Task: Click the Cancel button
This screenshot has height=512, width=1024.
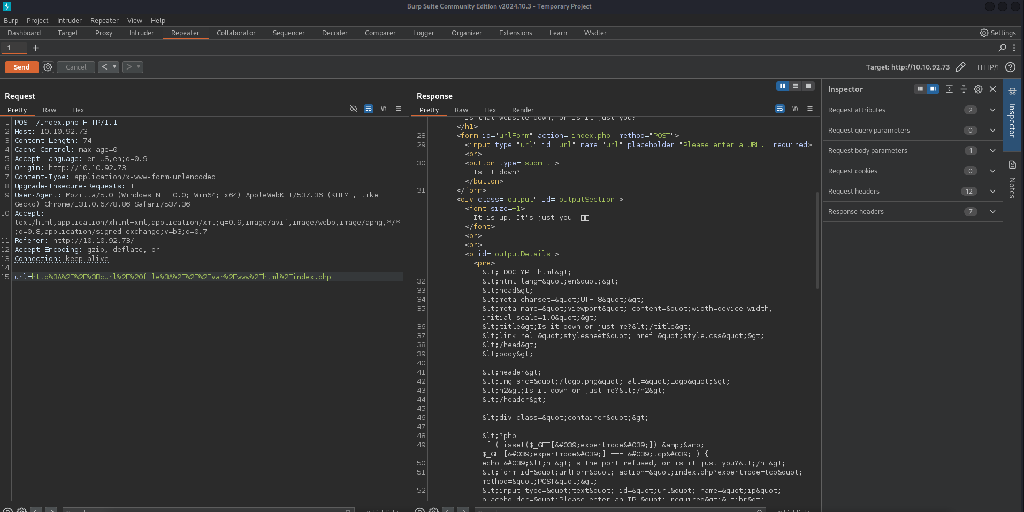Action: [76, 67]
